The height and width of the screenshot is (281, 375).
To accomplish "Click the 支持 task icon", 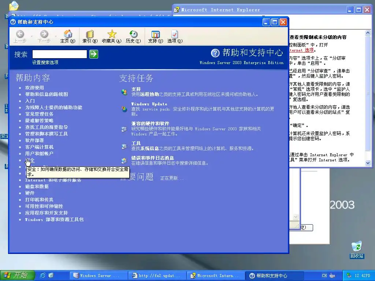I will click(124, 92).
